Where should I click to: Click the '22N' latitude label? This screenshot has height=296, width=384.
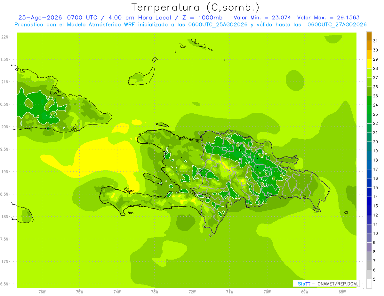click(x=5, y=37)
